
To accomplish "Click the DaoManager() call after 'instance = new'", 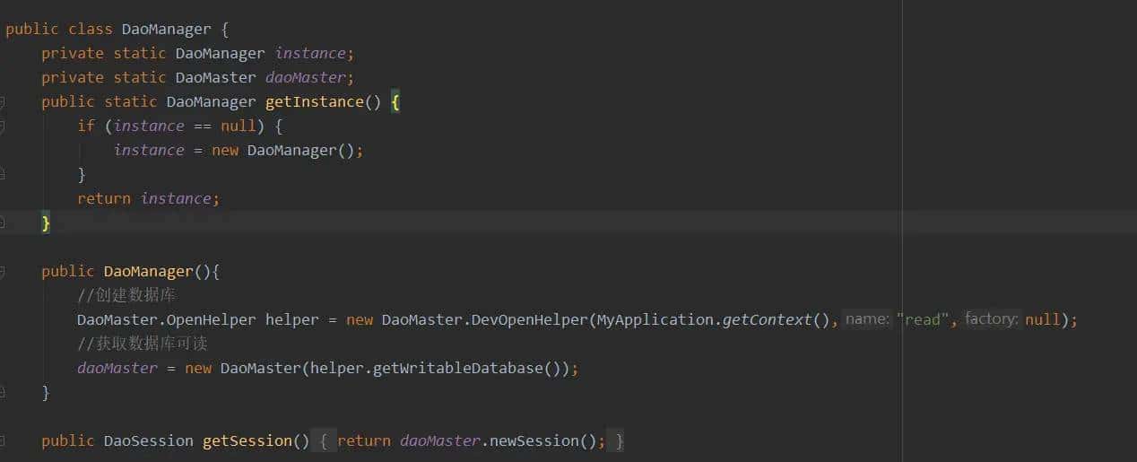I will (300, 150).
